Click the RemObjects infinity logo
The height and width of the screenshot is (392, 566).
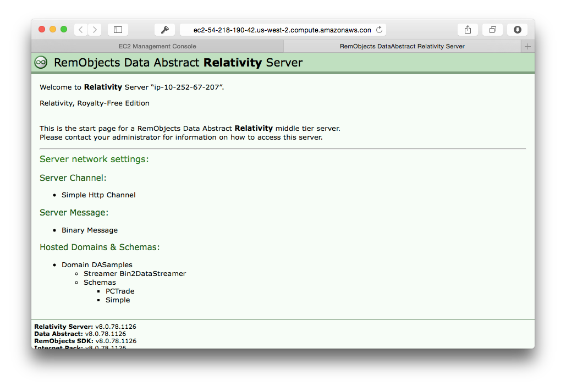41,63
